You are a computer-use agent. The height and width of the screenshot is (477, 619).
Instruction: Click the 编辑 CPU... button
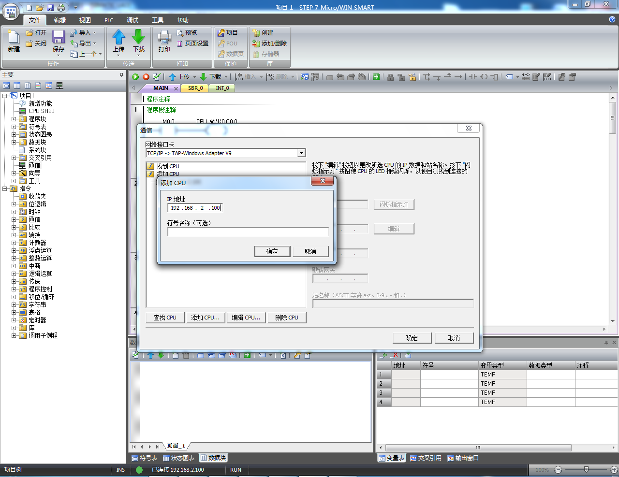(x=246, y=318)
